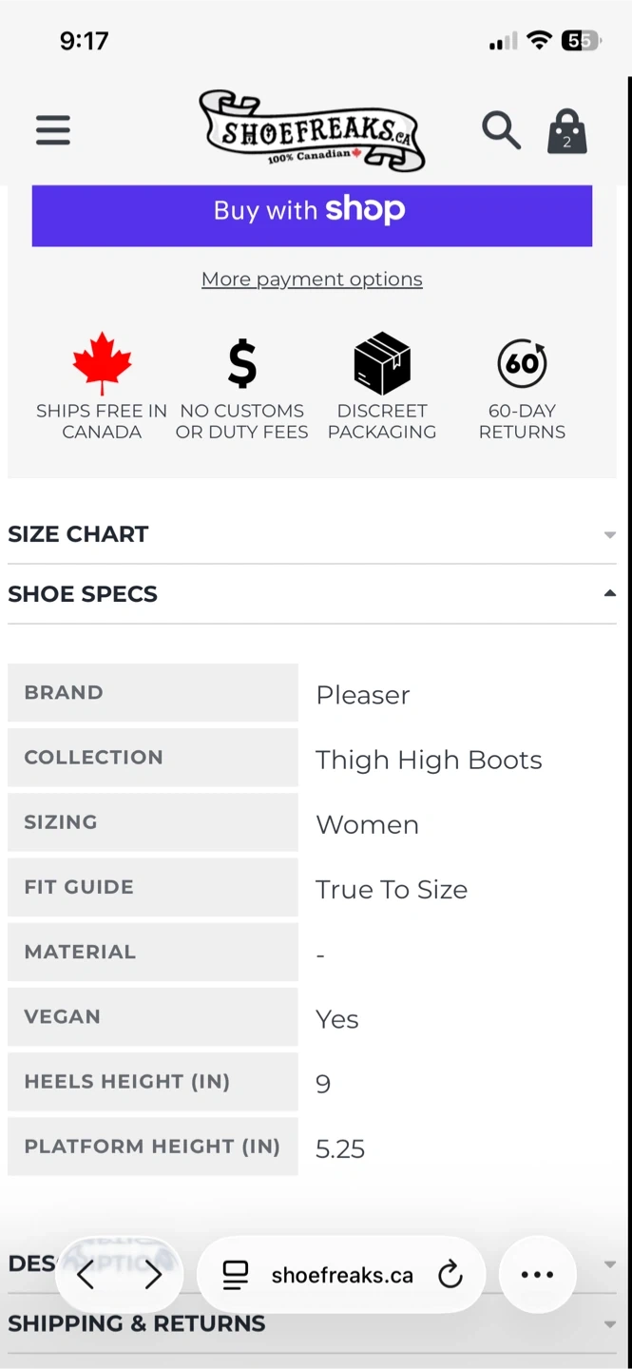632x1369 pixels.
Task: Expand the Size Chart section
Action: point(609,534)
